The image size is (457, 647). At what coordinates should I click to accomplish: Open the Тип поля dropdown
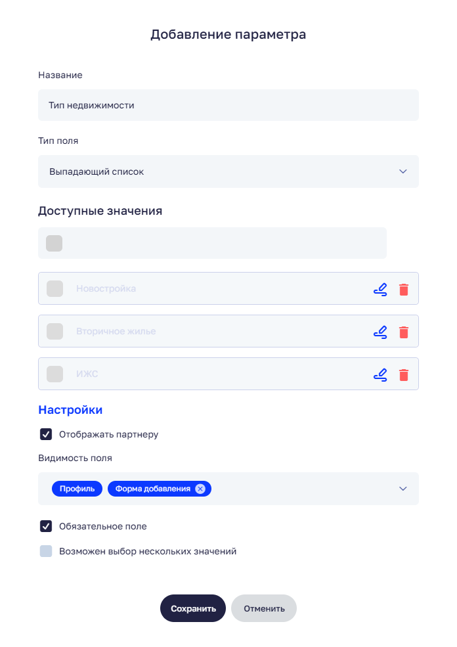pyautogui.click(x=228, y=171)
